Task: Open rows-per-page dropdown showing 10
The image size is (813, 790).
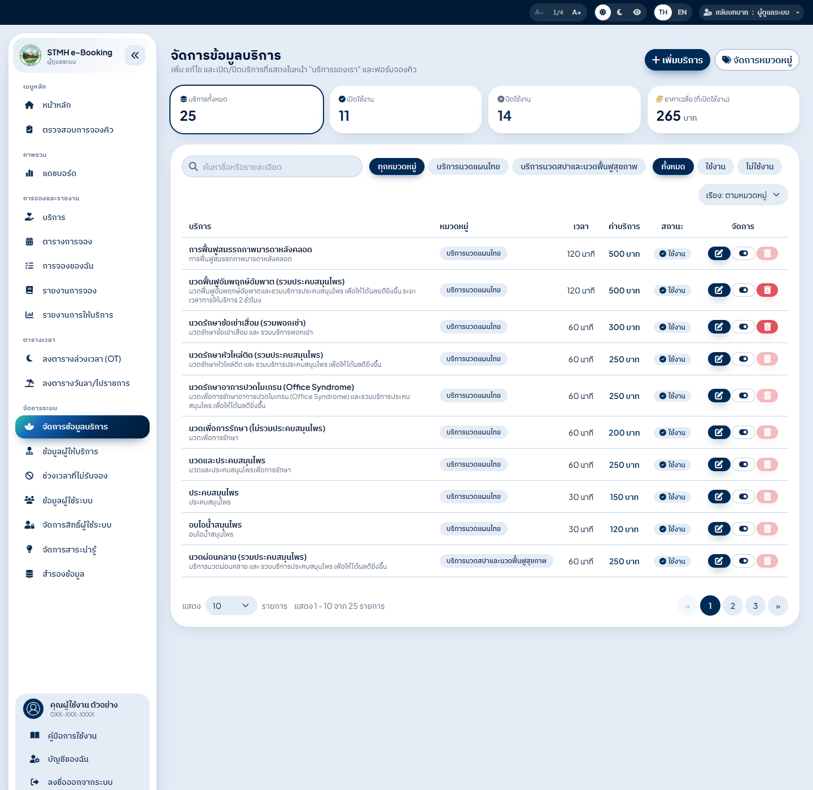Action: tap(231, 605)
